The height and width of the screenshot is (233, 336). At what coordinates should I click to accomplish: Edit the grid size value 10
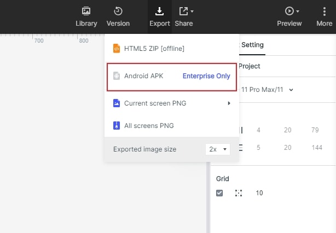(x=259, y=193)
